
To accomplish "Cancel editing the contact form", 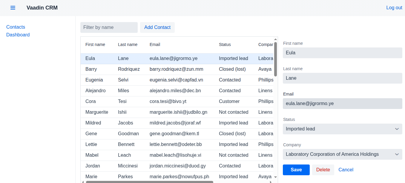I will coord(346,170).
